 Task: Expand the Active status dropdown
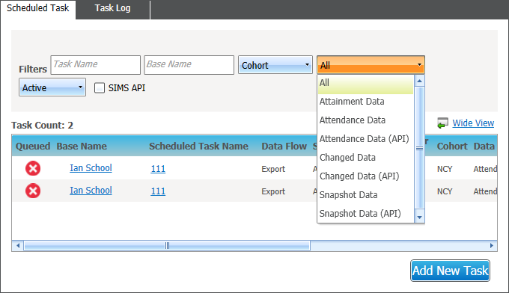[52, 87]
